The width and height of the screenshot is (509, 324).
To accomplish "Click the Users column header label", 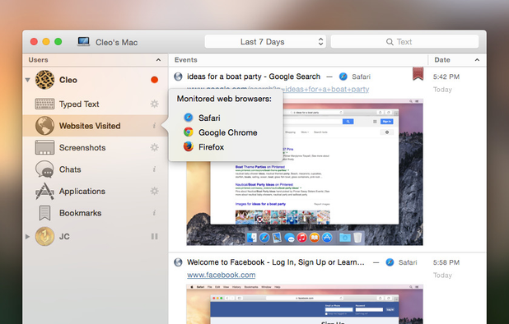I will [x=39, y=60].
